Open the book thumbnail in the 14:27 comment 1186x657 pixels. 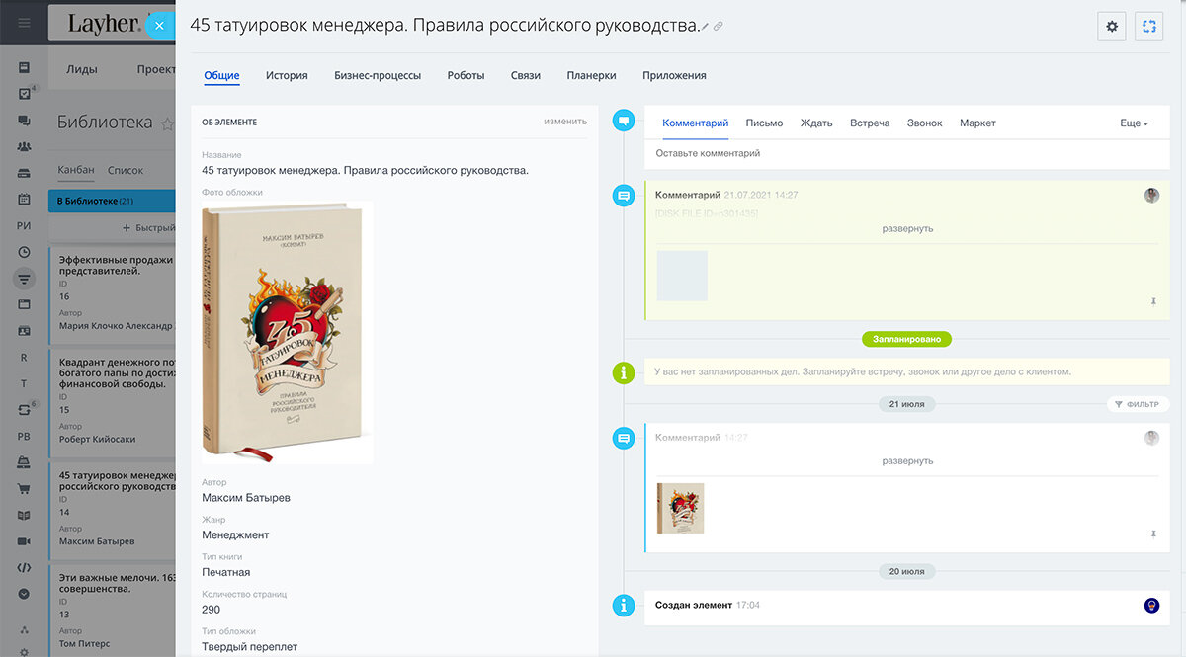pyautogui.click(x=681, y=508)
